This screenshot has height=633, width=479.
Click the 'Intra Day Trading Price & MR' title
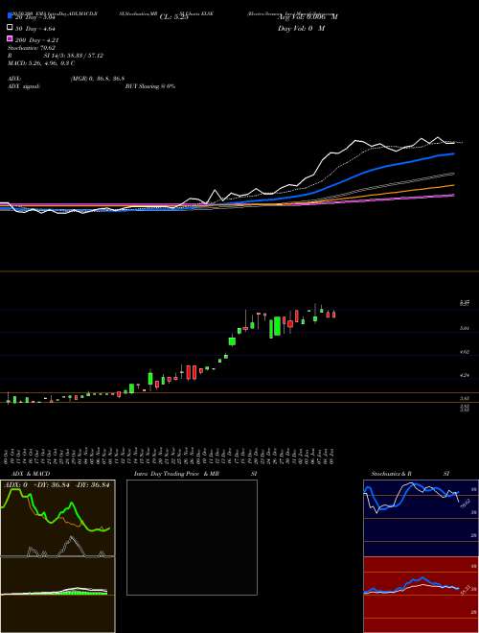pyautogui.click(x=176, y=473)
